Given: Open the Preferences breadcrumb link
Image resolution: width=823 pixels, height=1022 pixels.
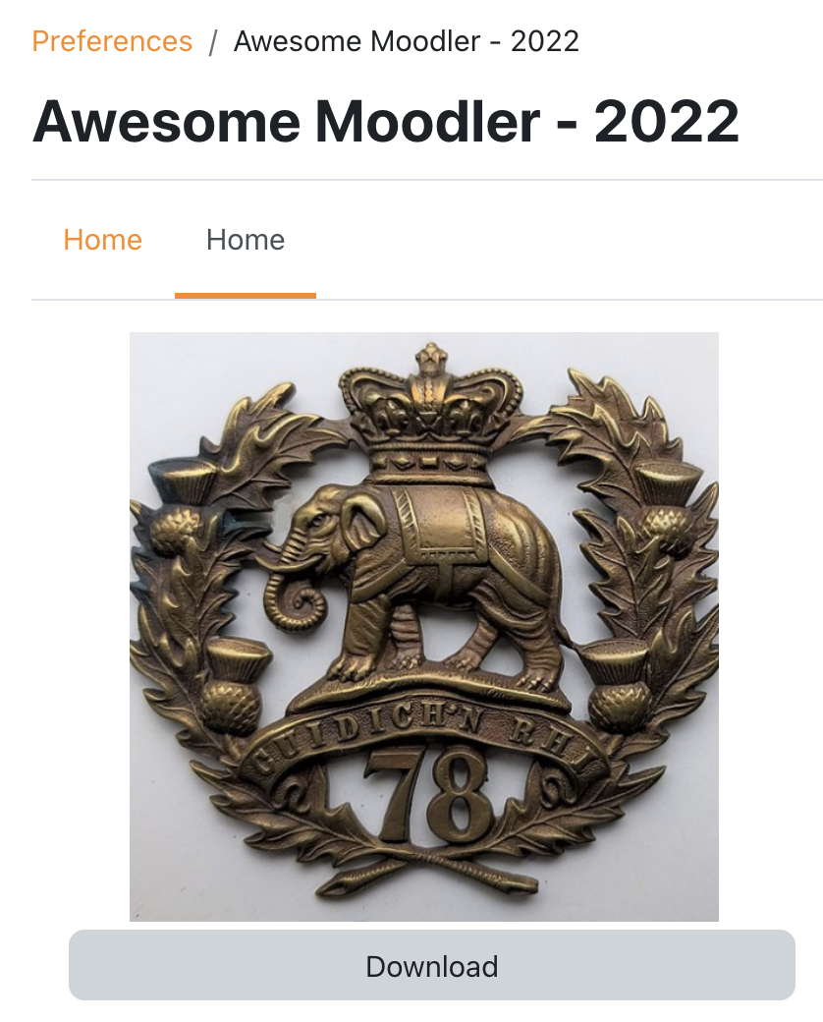Looking at the screenshot, I should pos(112,41).
